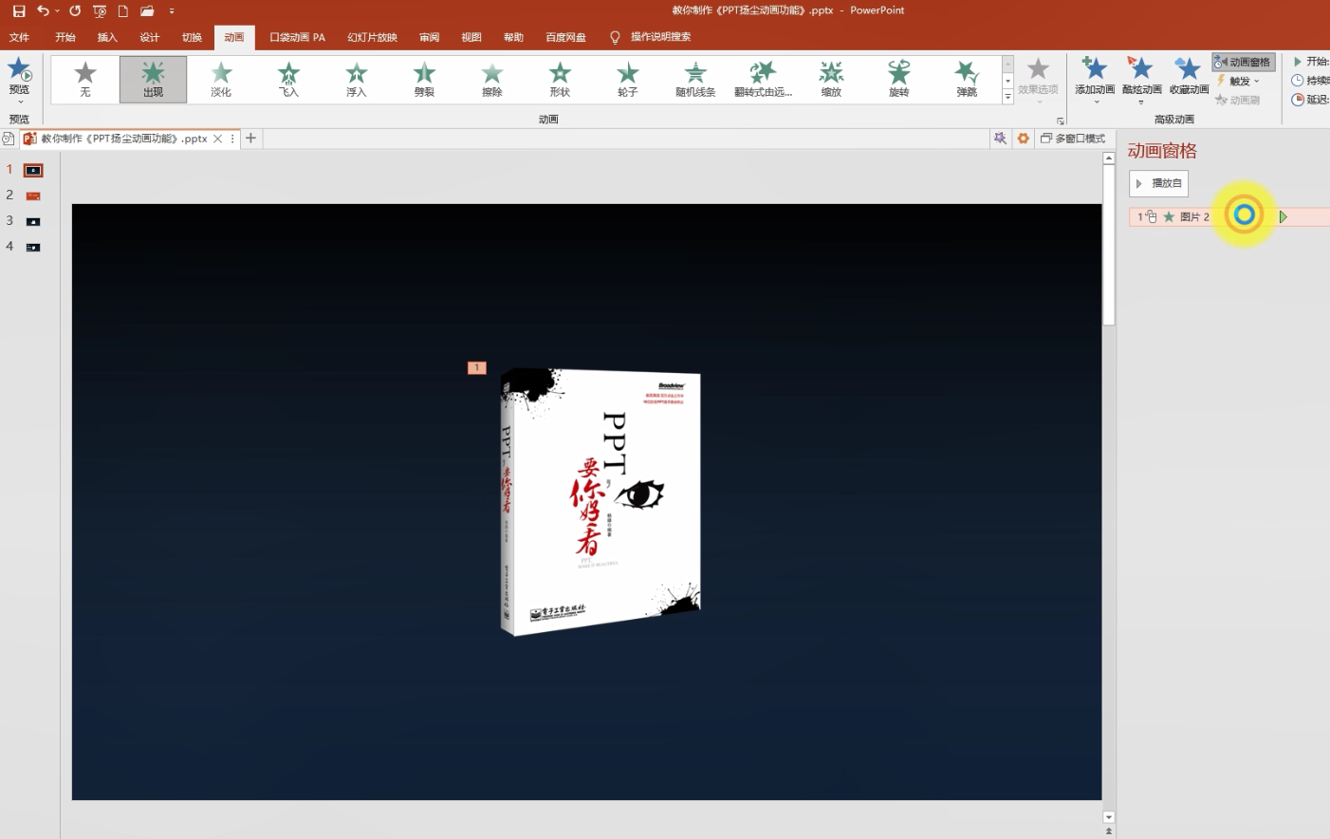Select slide 2 thumbnail
This screenshot has width=1330, height=839.
pos(33,196)
